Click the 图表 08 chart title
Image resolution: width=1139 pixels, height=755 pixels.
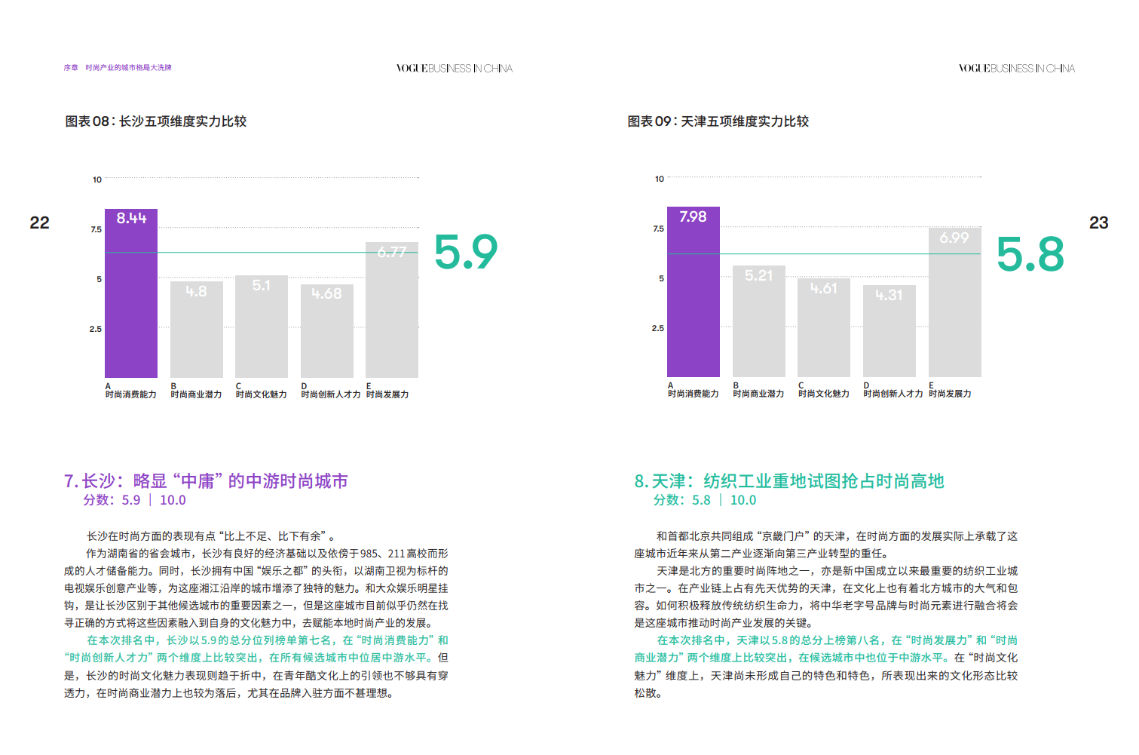[156, 121]
